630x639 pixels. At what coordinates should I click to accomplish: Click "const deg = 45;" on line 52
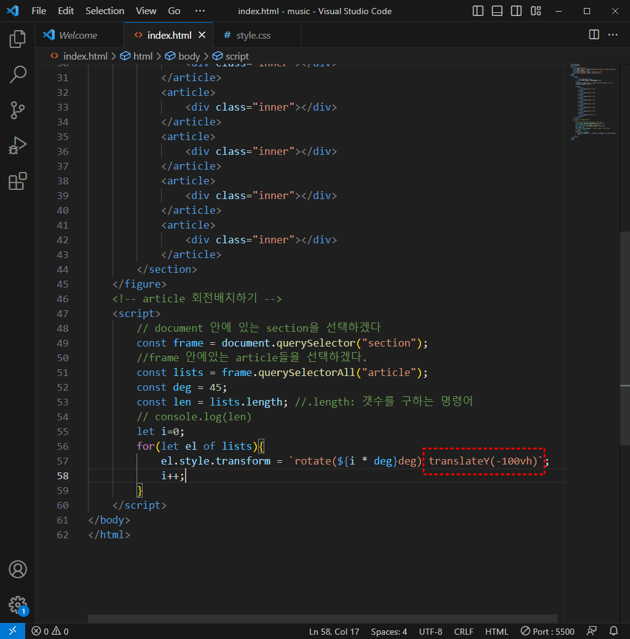coord(182,387)
